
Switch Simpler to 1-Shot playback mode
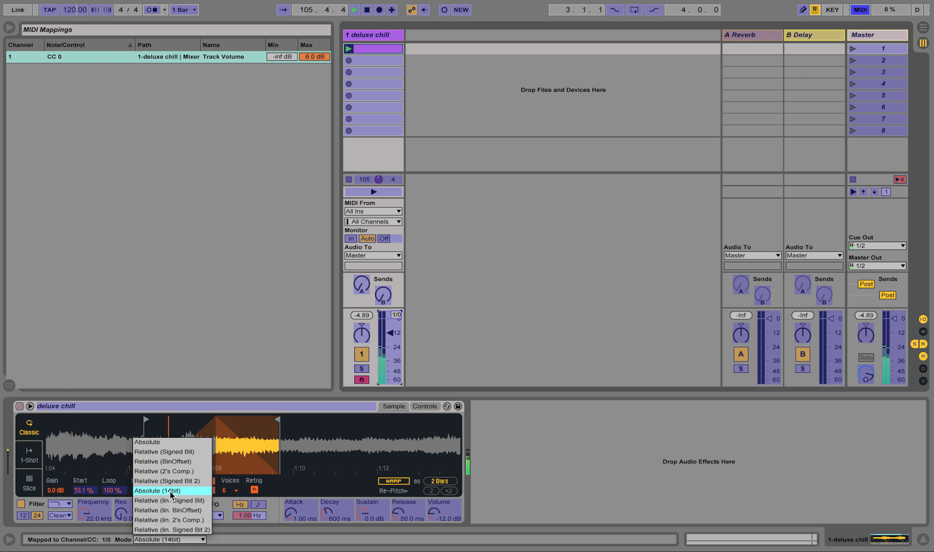pyautogui.click(x=29, y=455)
